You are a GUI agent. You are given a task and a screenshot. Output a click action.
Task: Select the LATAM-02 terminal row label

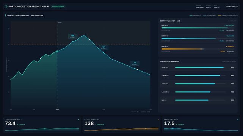[x=165, y=92]
